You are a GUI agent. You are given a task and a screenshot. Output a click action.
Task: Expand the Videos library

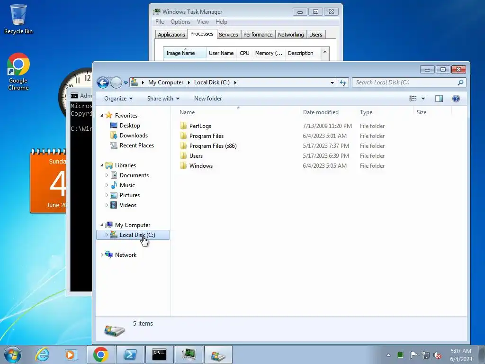point(107,205)
